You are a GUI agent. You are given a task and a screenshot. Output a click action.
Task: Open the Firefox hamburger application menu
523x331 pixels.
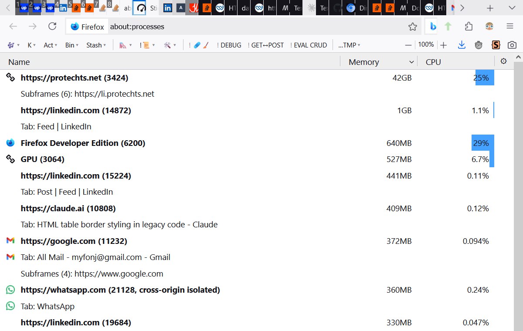click(509, 27)
